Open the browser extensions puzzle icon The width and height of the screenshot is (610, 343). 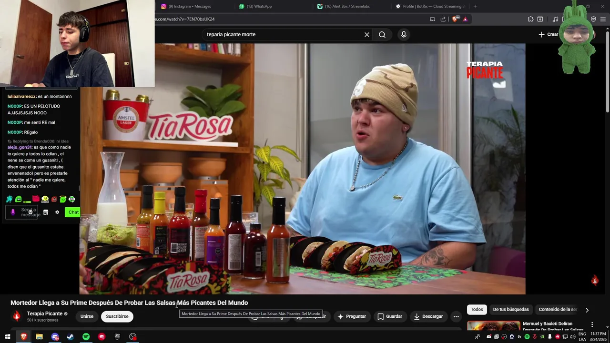[530, 19]
